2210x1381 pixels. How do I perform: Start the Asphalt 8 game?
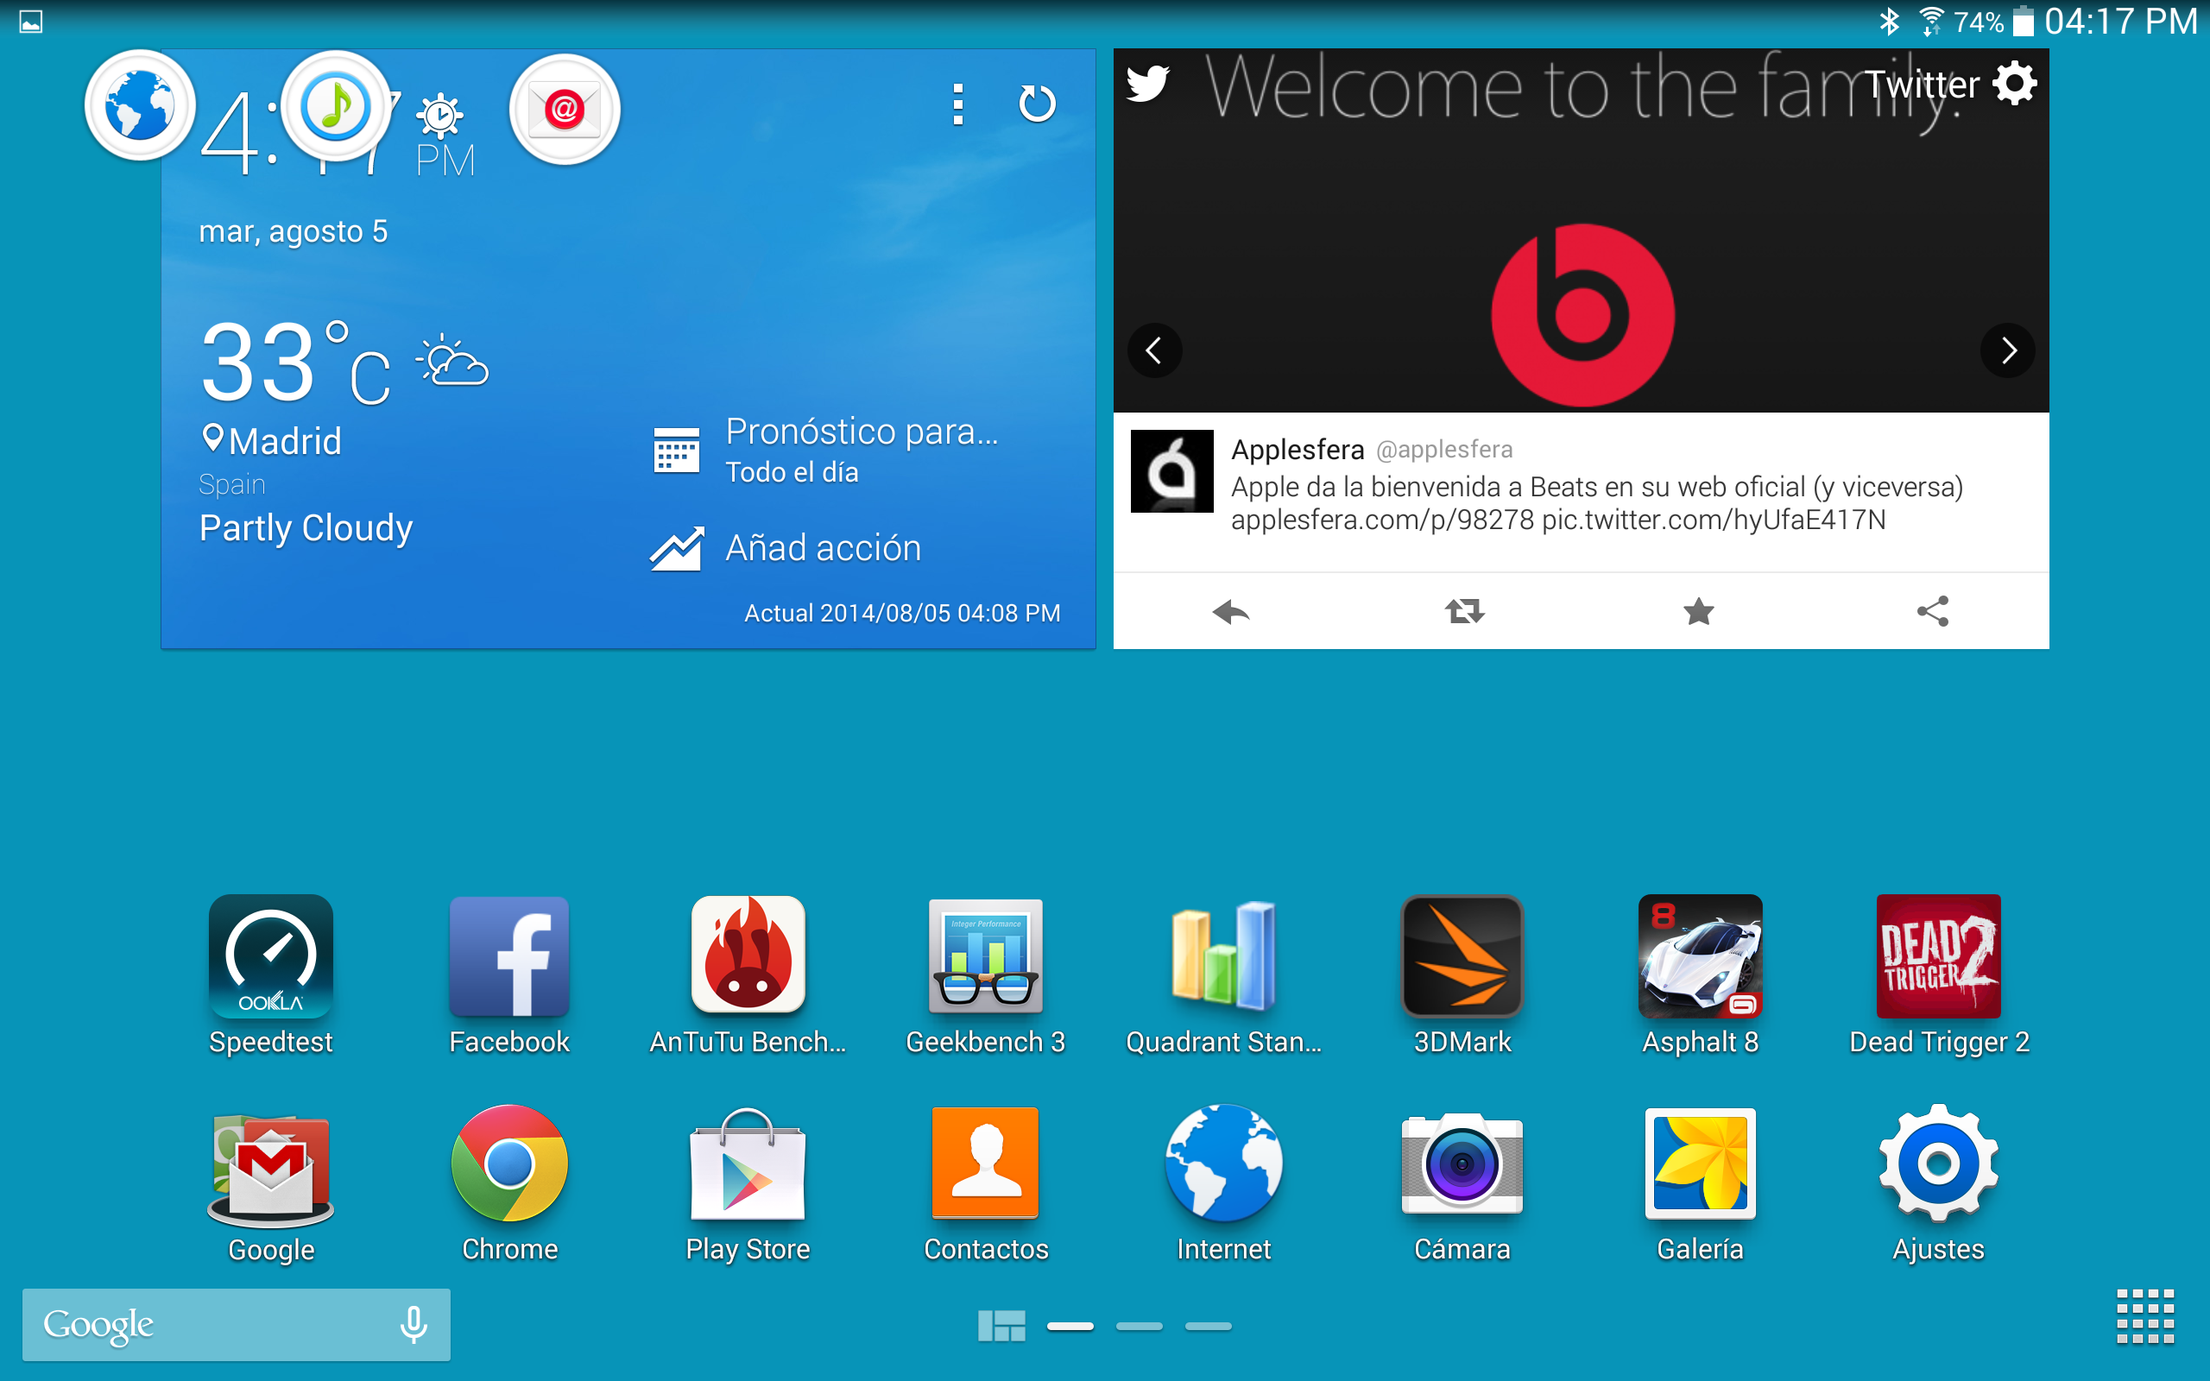pyautogui.click(x=1701, y=956)
